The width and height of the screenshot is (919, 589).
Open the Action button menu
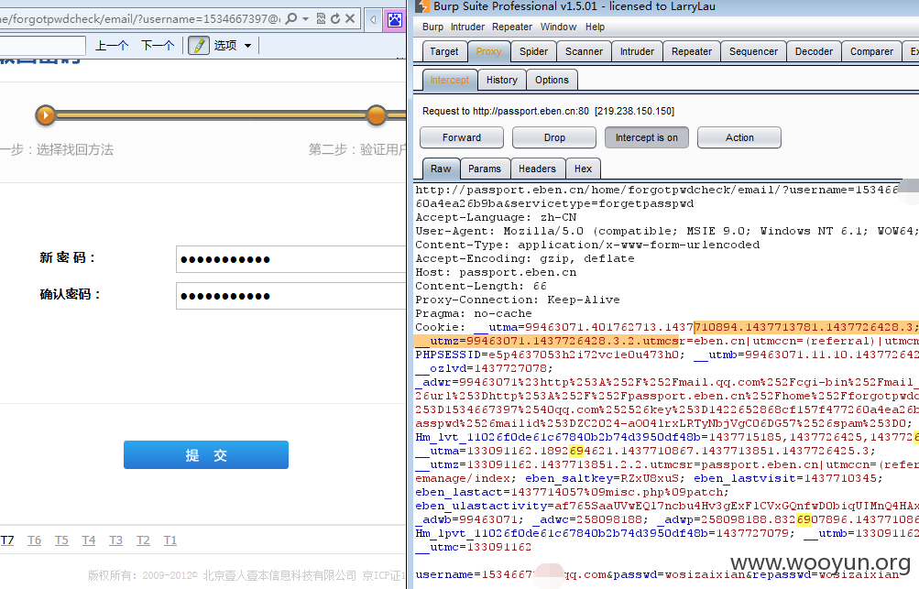[x=739, y=137]
